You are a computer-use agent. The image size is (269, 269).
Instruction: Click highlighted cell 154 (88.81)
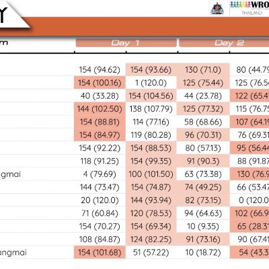pyautogui.click(x=100, y=122)
